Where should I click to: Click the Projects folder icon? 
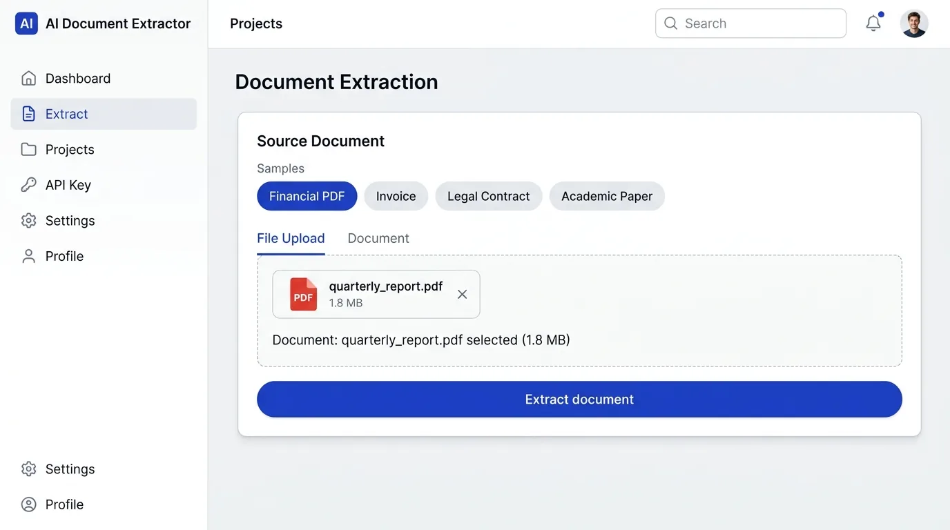(28, 149)
